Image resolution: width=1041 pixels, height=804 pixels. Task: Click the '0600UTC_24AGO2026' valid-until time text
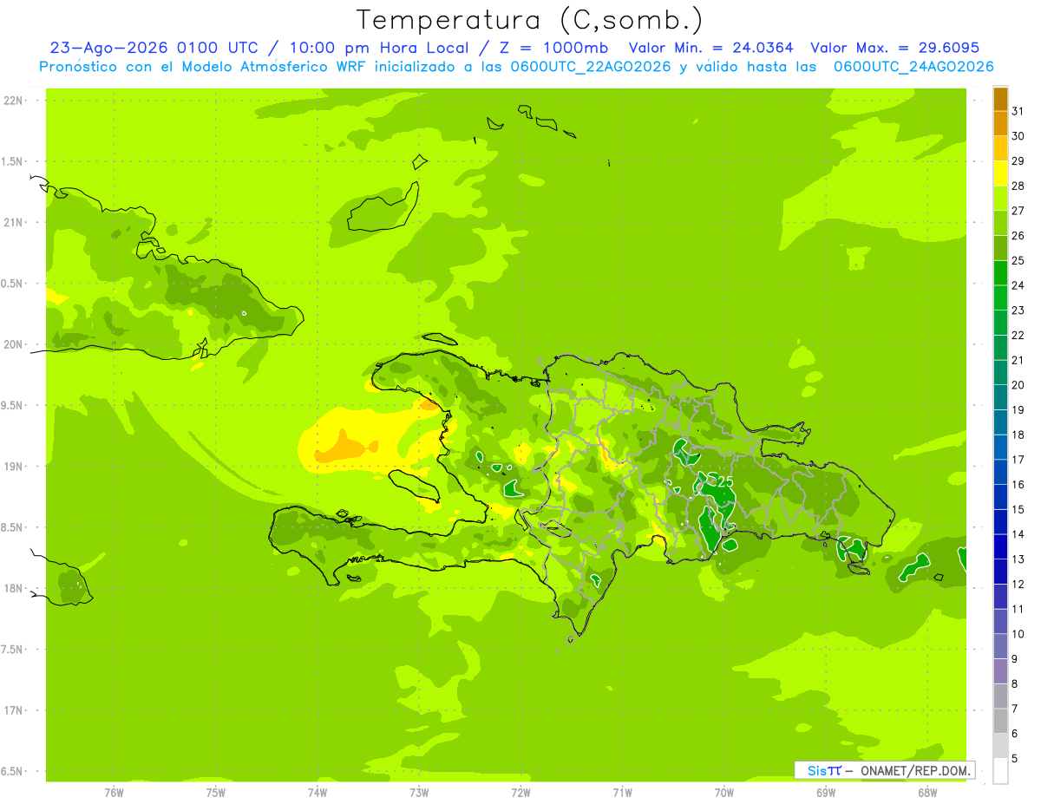913,67
